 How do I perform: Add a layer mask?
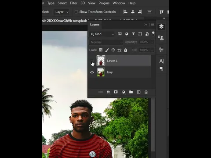tap(116, 92)
